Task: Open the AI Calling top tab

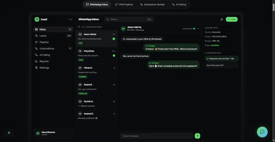Action: [x=179, y=4]
